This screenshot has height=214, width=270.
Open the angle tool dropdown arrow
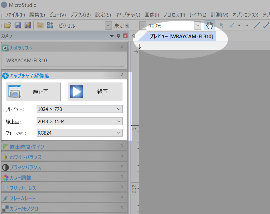[239, 25]
